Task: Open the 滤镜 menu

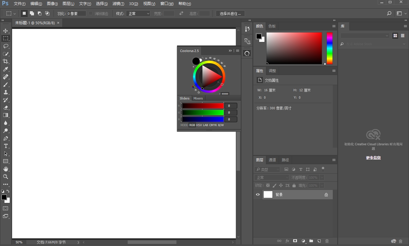Action: (118, 4)
